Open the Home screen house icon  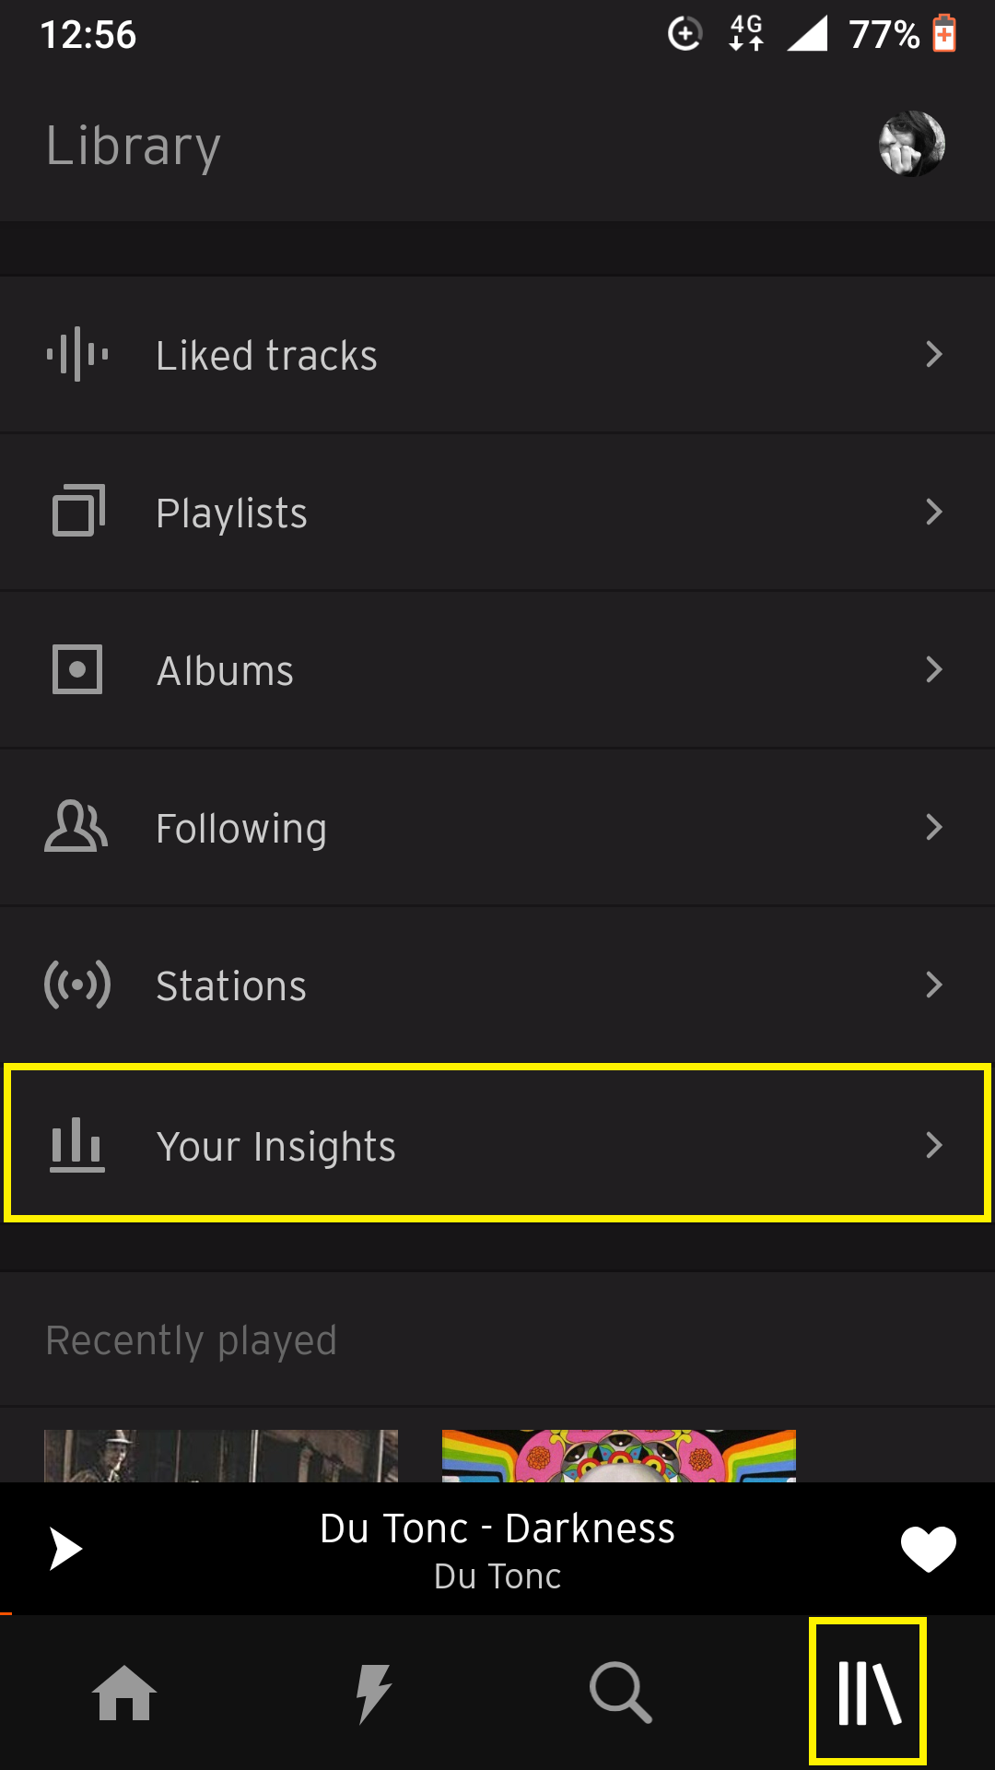[x=124, y=1693]
